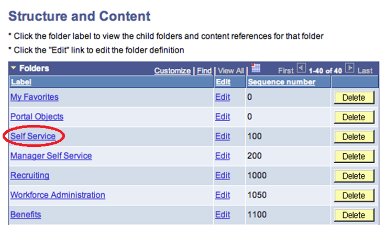Open the Manager Self Service folder
This screenshot has width=385, height=232.
click(51, 156)
